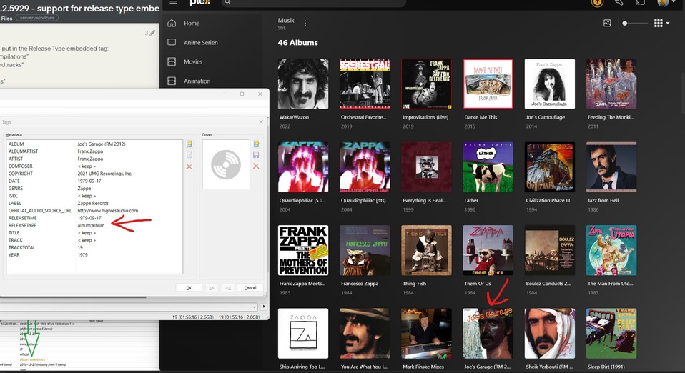Open Dance Me This album cover
Viewport: 685px width, 373px height.
(x=488, y=84)
